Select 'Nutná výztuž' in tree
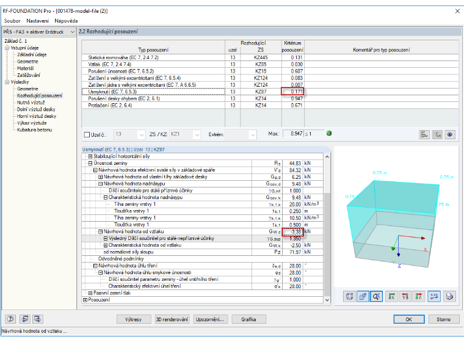The height and width of the screenshot is (342, 464). pyautogui.click(x=31, y=103)
